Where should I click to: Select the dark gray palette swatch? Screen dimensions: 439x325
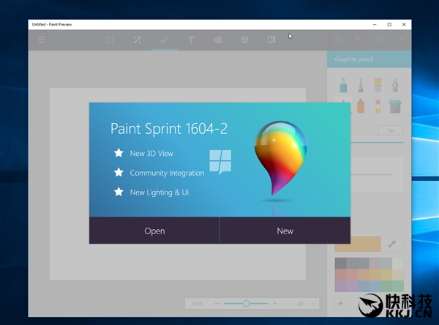(x=340, y=264)
